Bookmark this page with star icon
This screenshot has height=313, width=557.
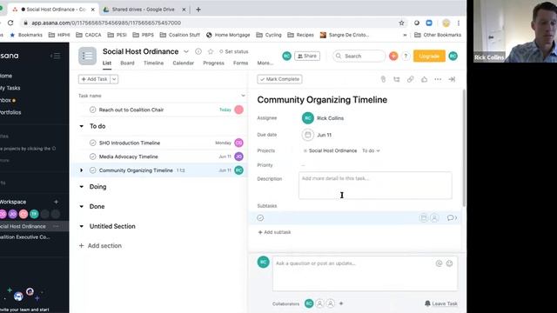[401, 23]
